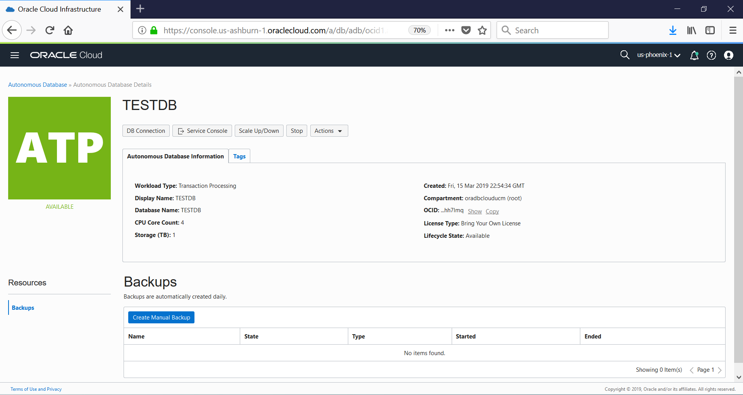The width and height of the screenshot is (743, 395).
Task: Click Create Manual Backup
Action: [x=161, y=318]
